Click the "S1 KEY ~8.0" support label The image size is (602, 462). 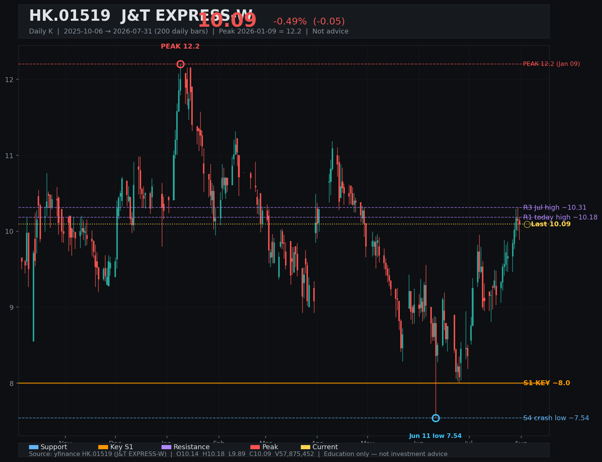click(x=547, y=383)
